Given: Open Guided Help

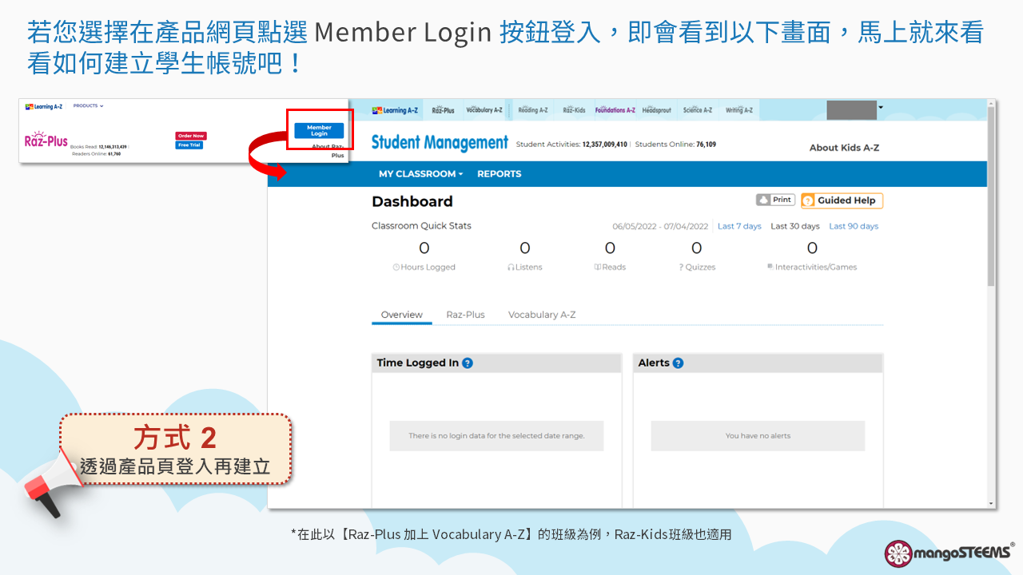Looking at the screenshot, I should [x=842, y=200].
